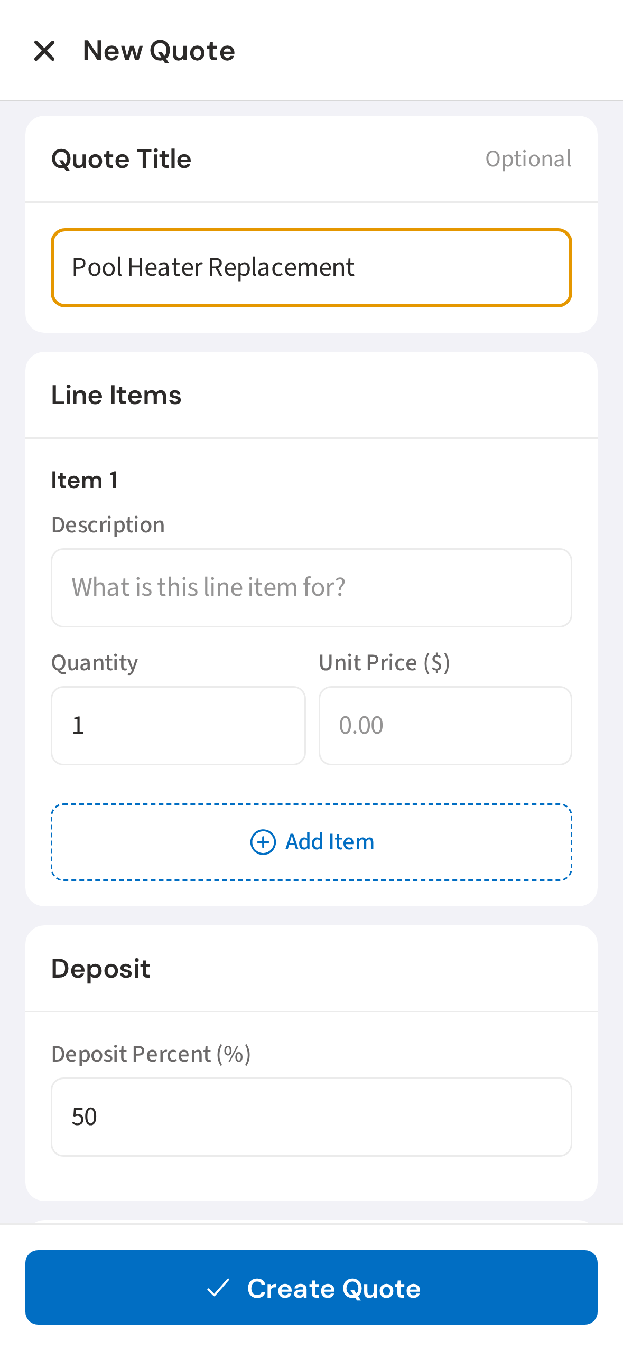Focus the Quote Title input field
623x1350 pixels.
click(311, 268)
